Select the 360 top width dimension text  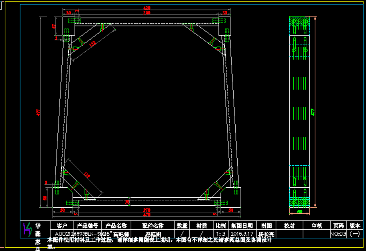pyautogui.click(x=147, y=13)
